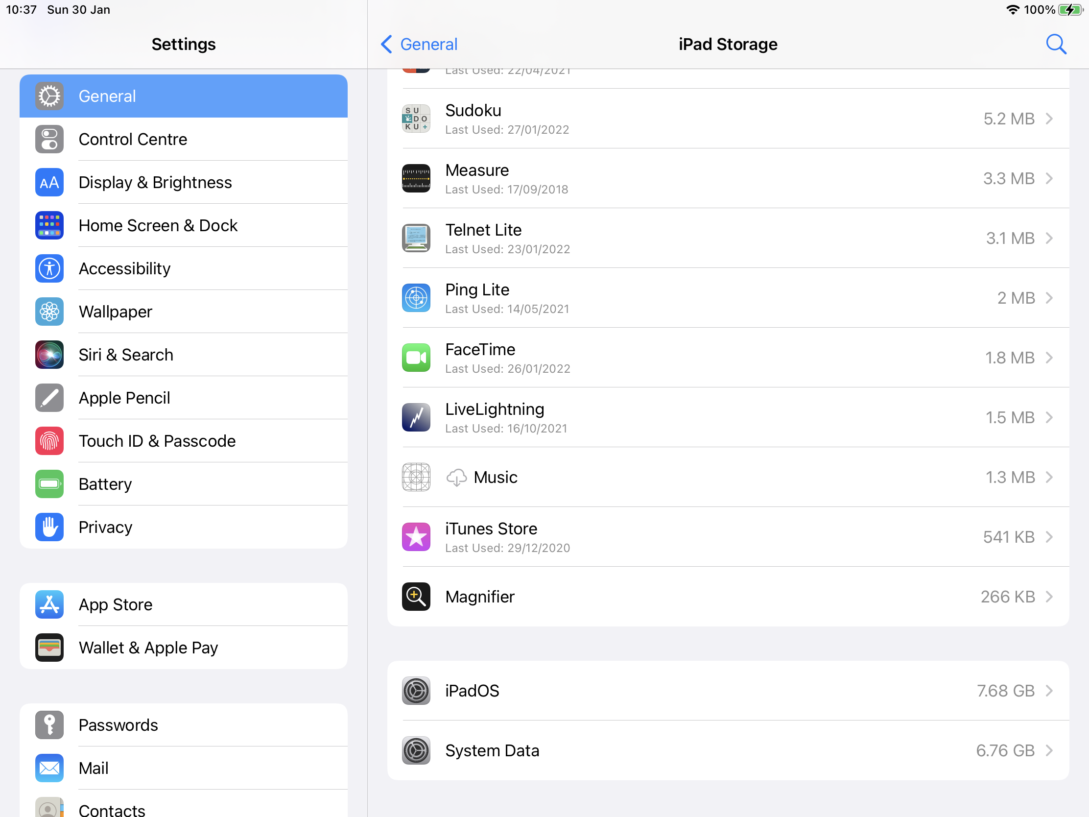1089x817 pixels.
Task: Tap the System Data gear icon
Action: pos(416,750)
